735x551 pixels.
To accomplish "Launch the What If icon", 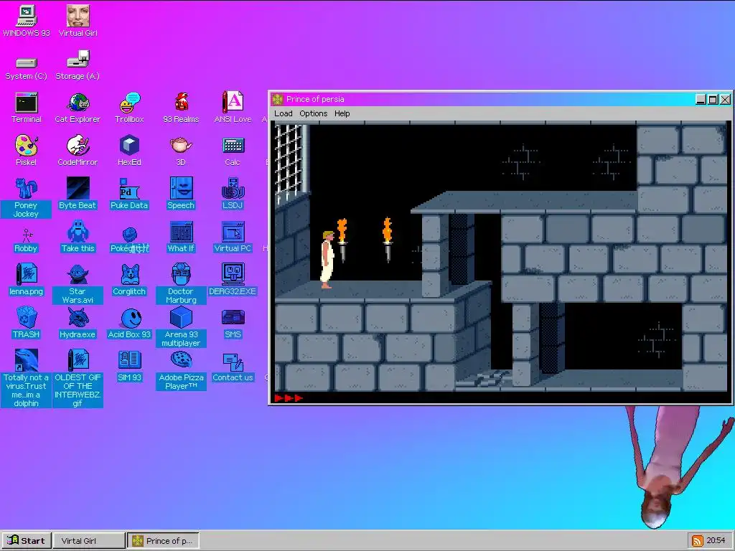I will (181, 237).
